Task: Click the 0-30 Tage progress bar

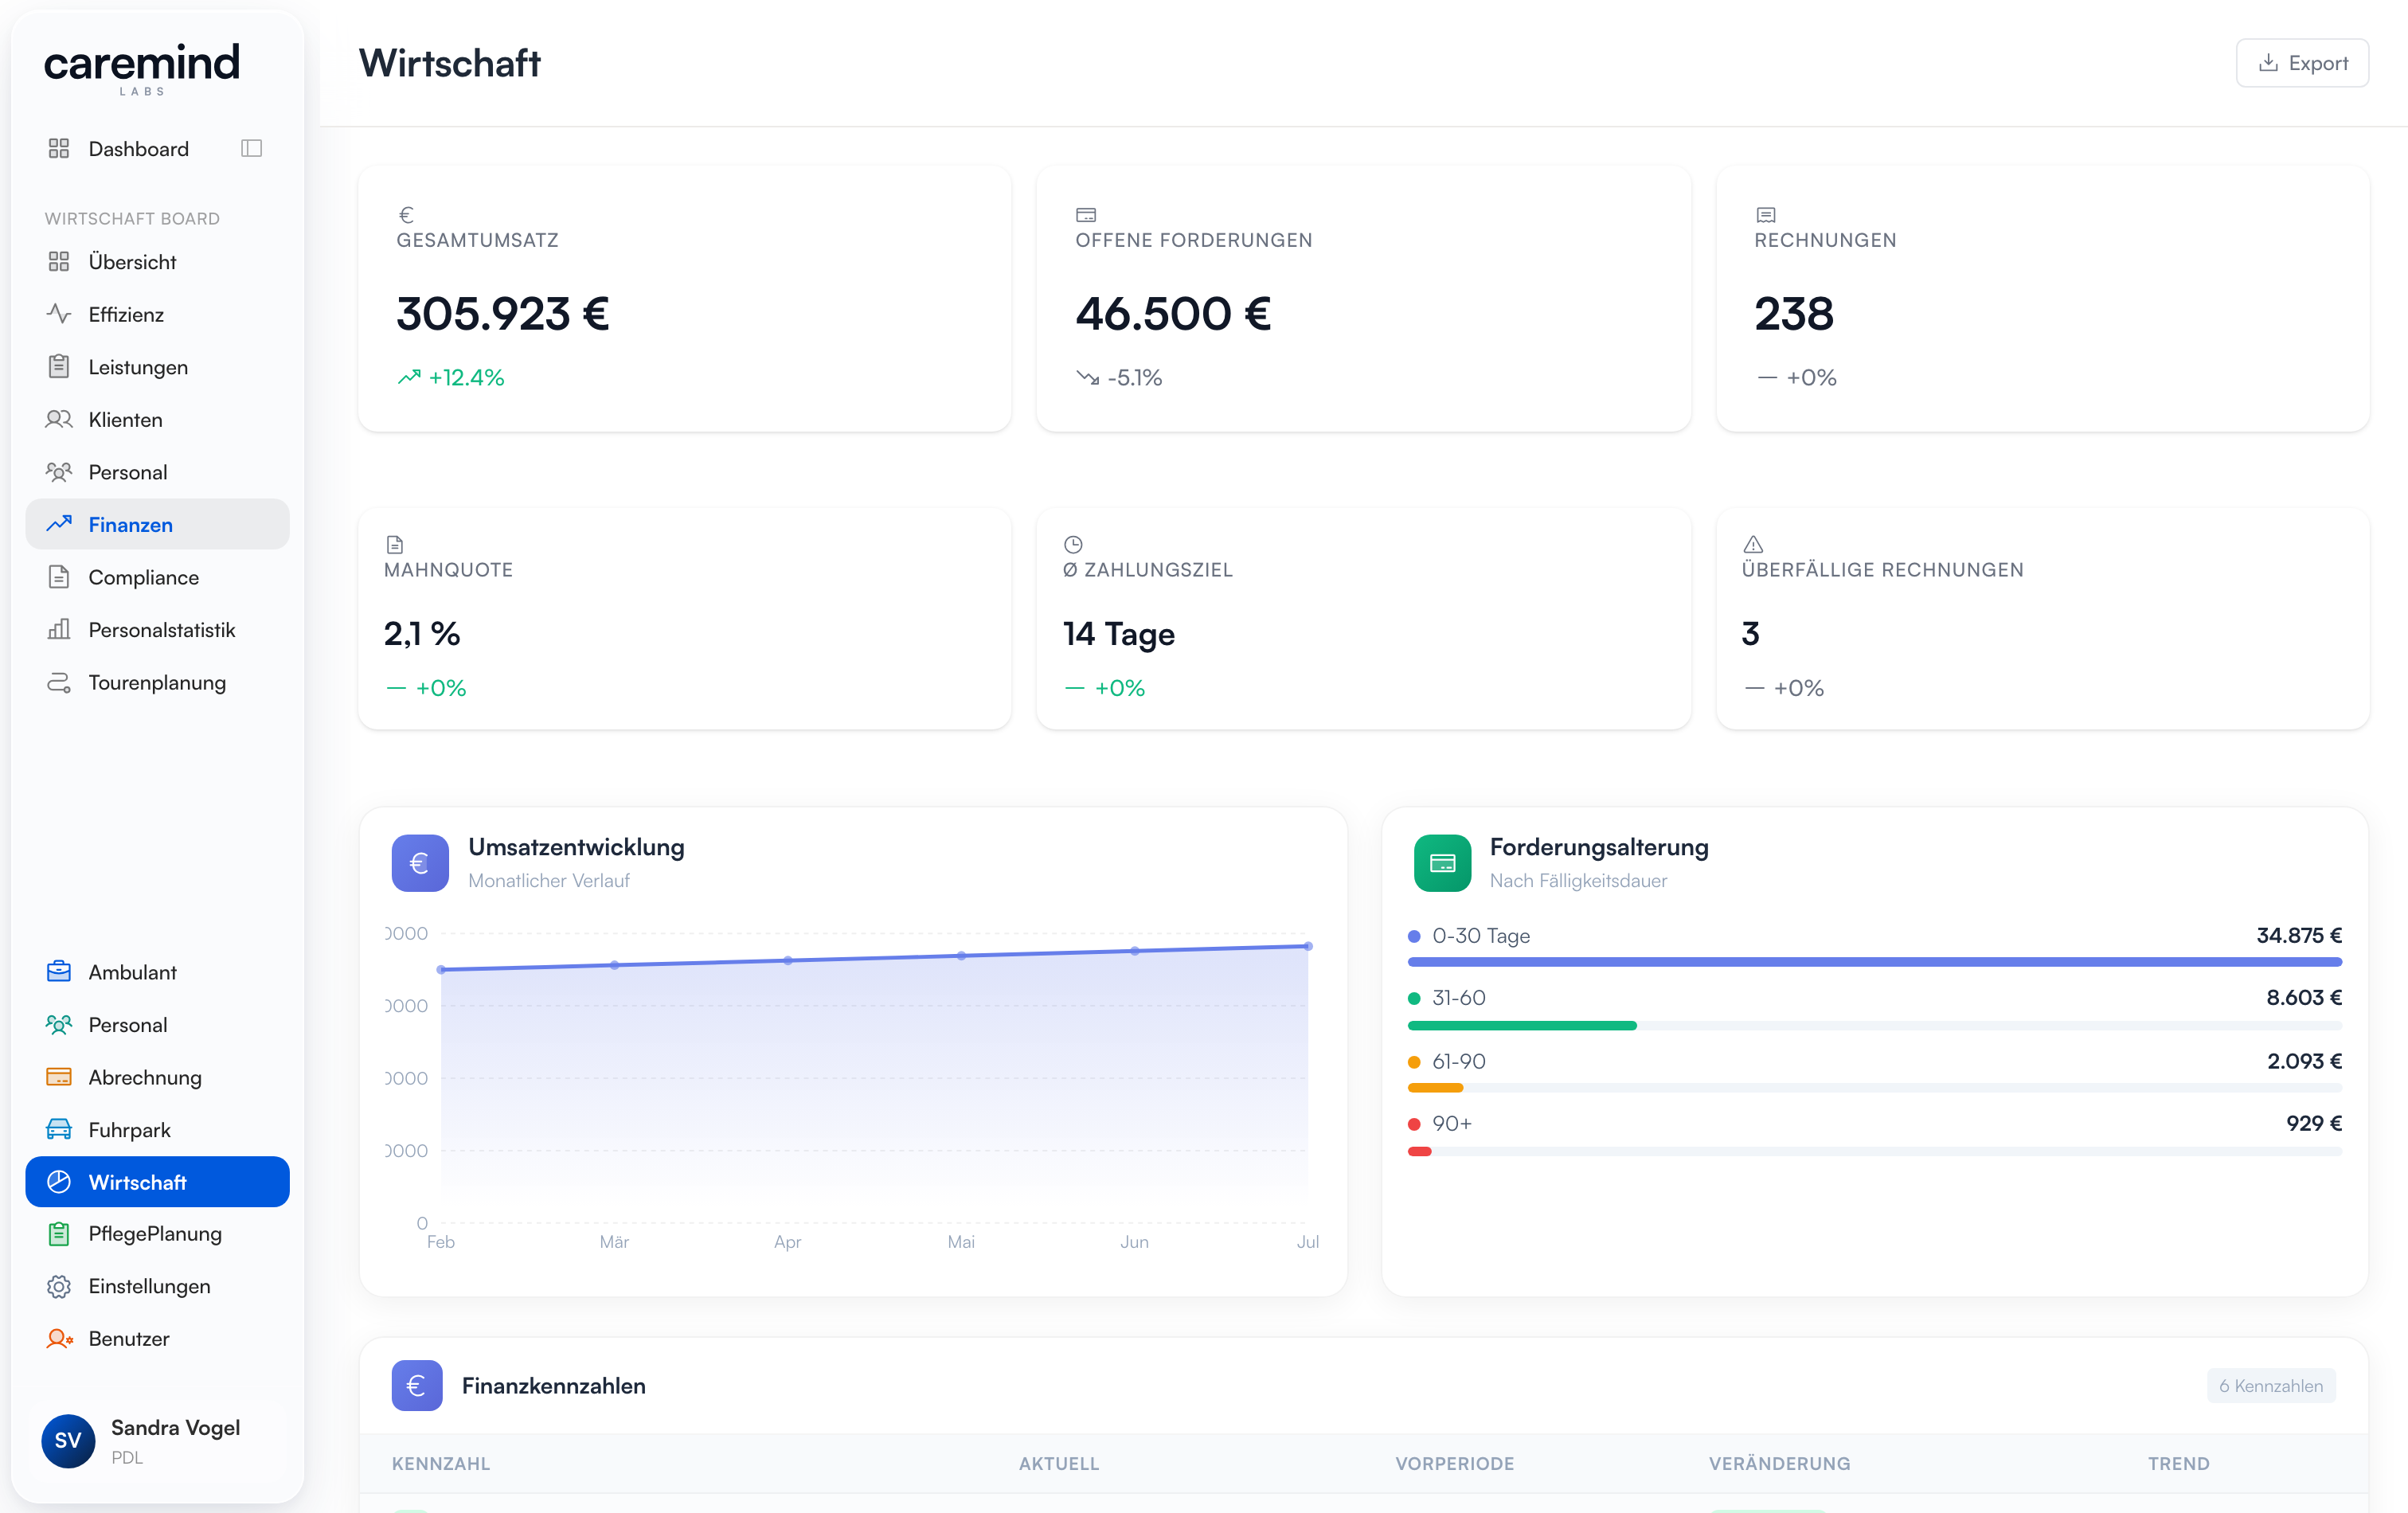Action: 1874,962
